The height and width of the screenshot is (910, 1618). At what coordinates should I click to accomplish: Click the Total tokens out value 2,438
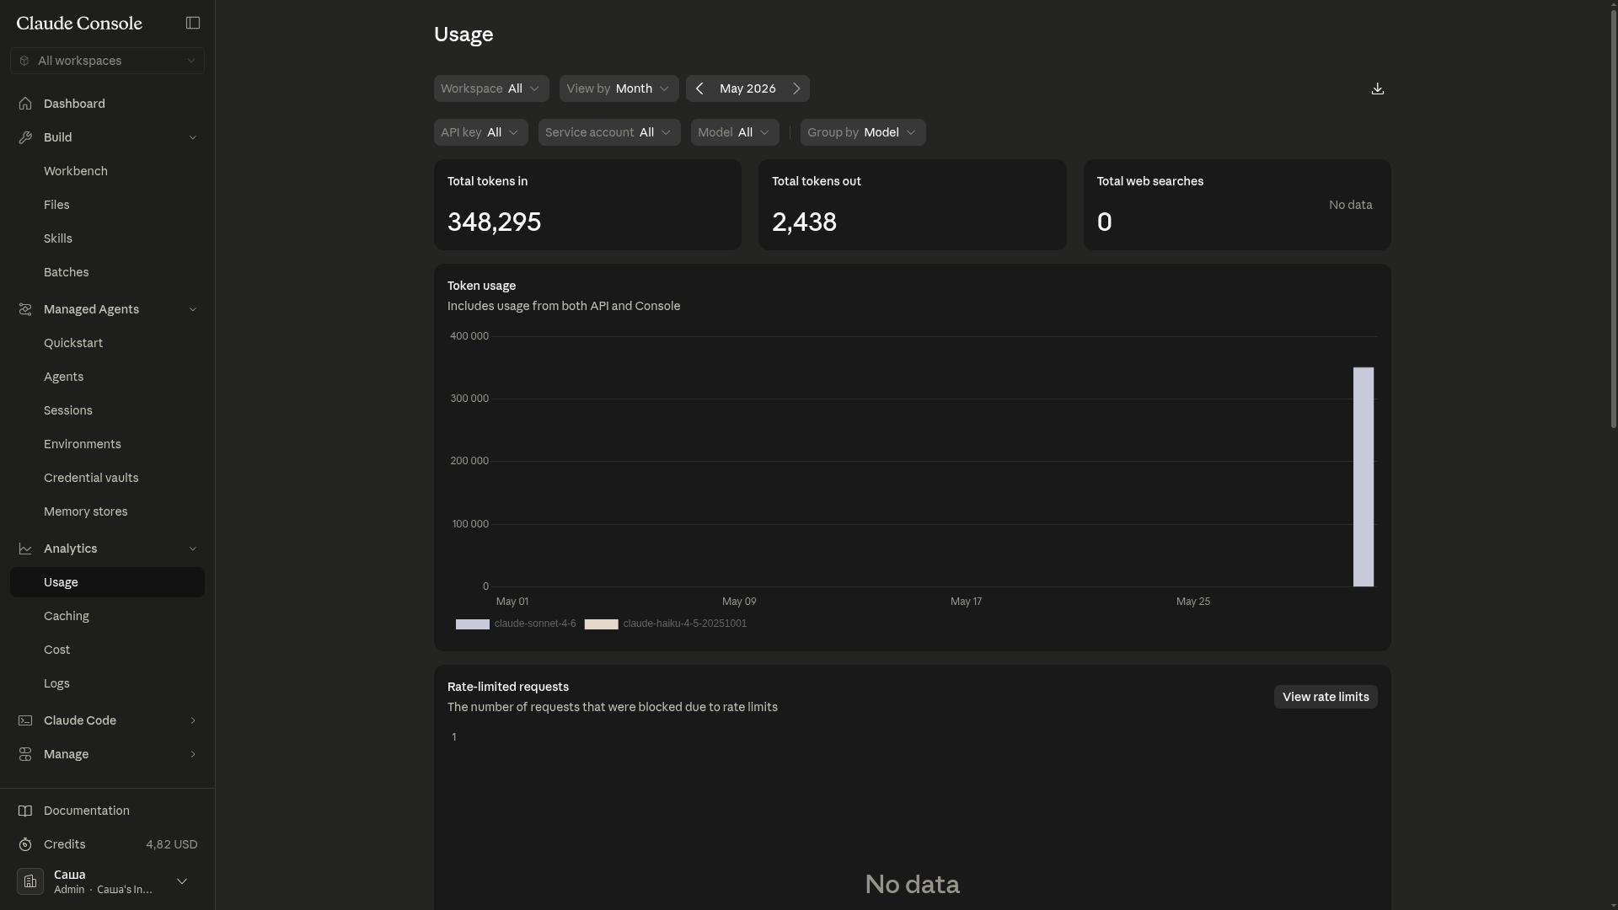point(804,222)
